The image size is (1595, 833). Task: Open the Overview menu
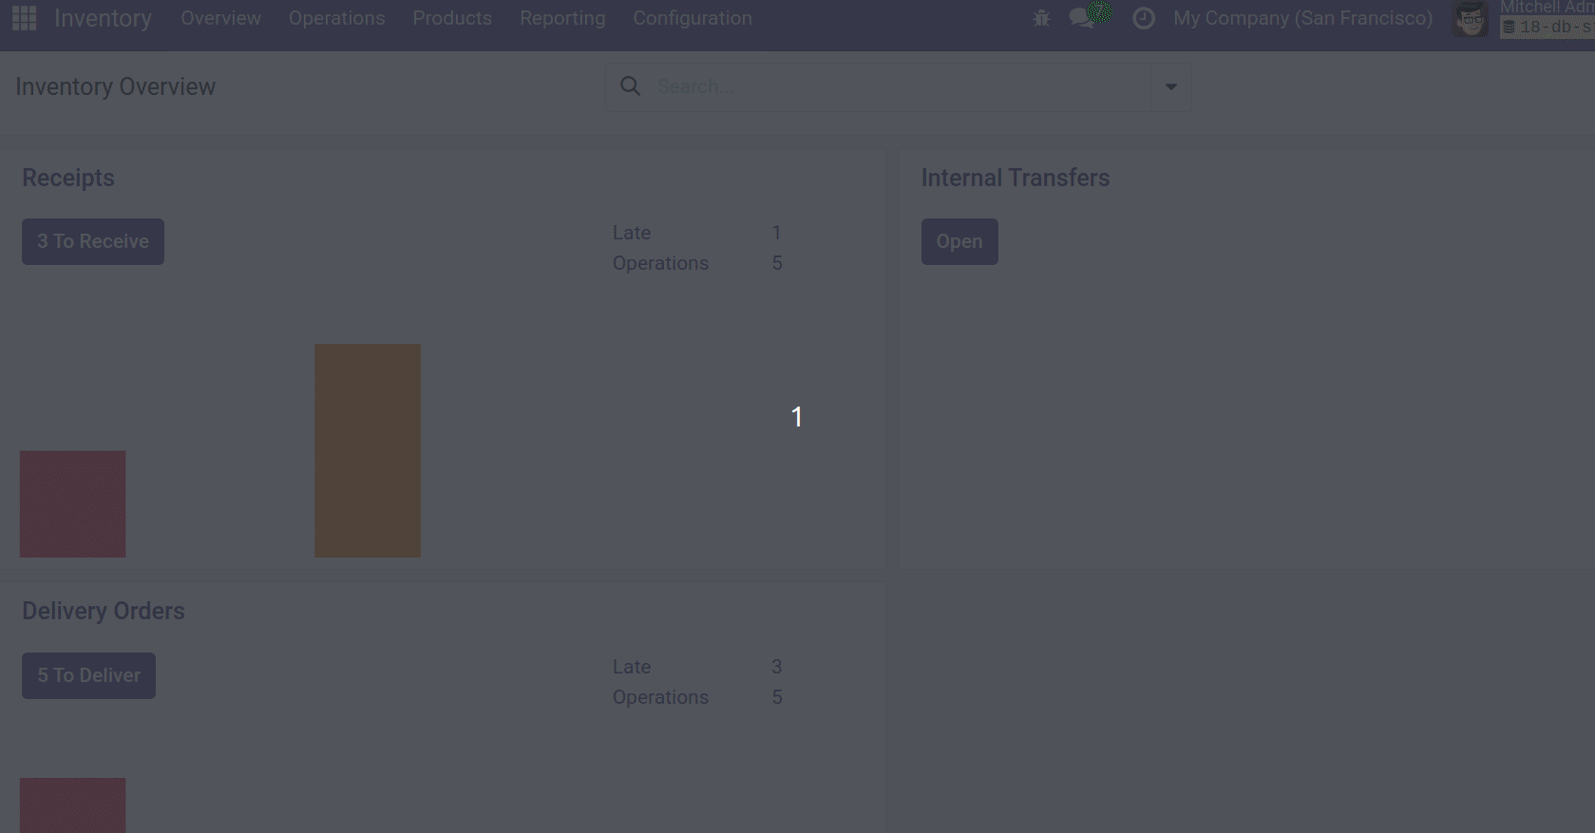220,18
